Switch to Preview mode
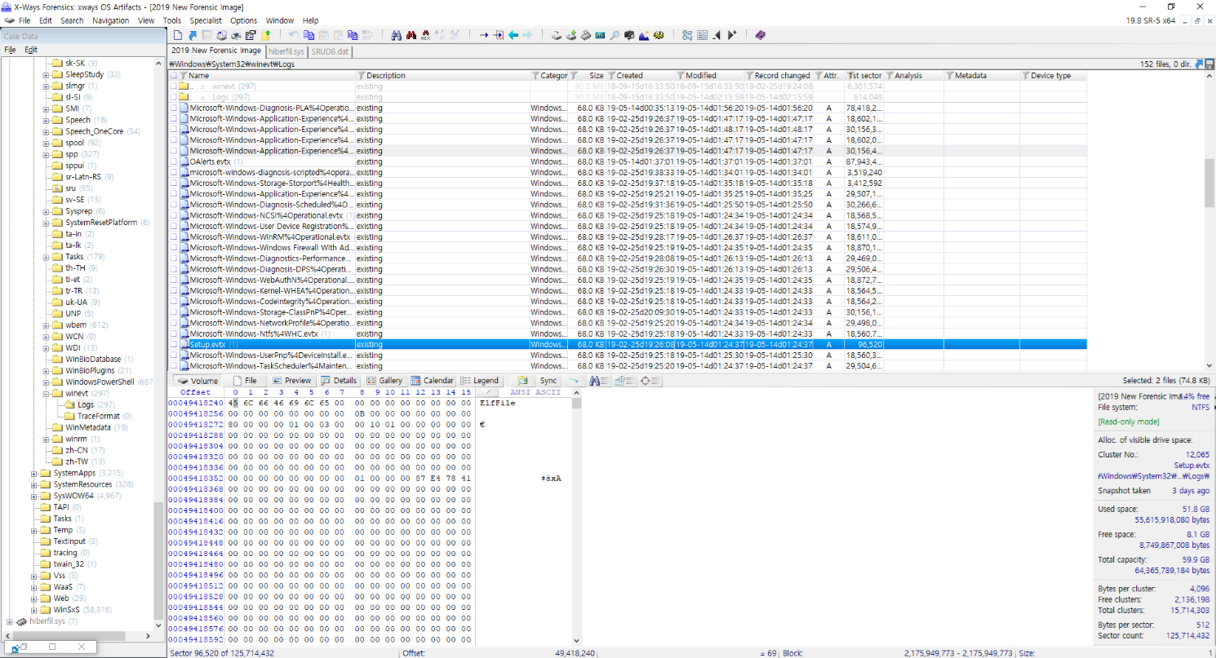 pyautogui.click(x=291, y=381)
